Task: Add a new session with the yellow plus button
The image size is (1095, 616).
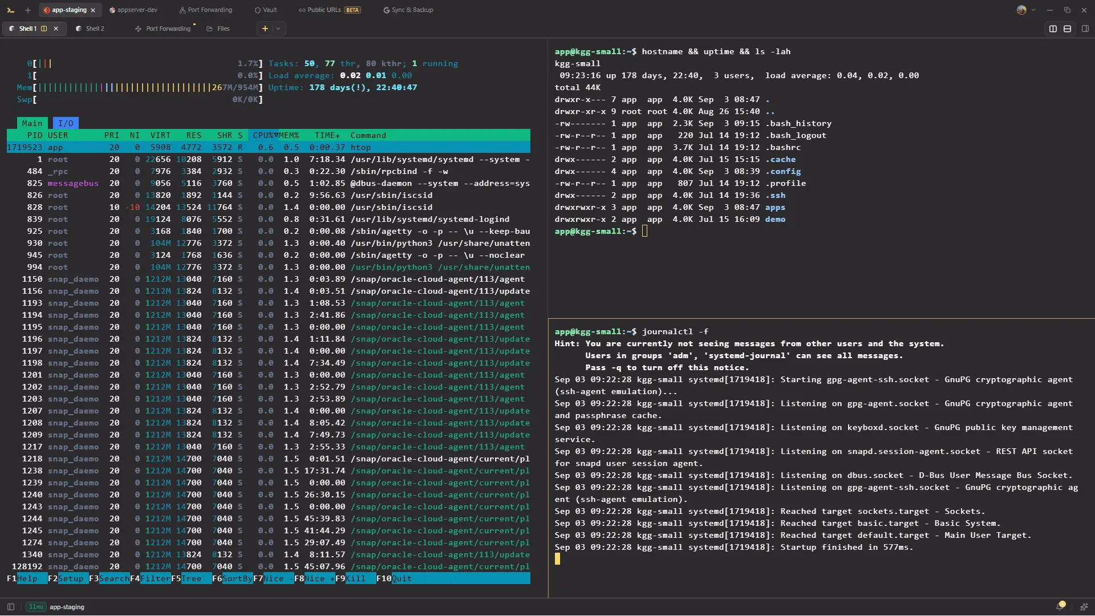Action: point(265,29)
